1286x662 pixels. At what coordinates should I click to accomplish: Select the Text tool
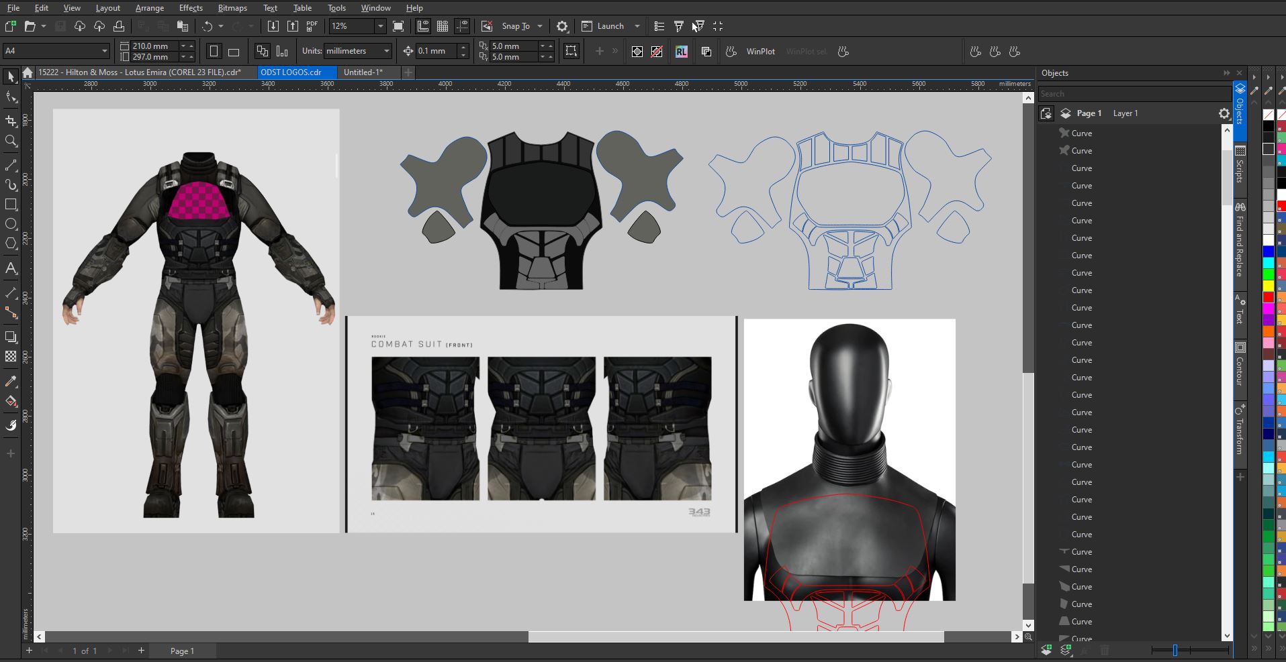pos(11,268)
